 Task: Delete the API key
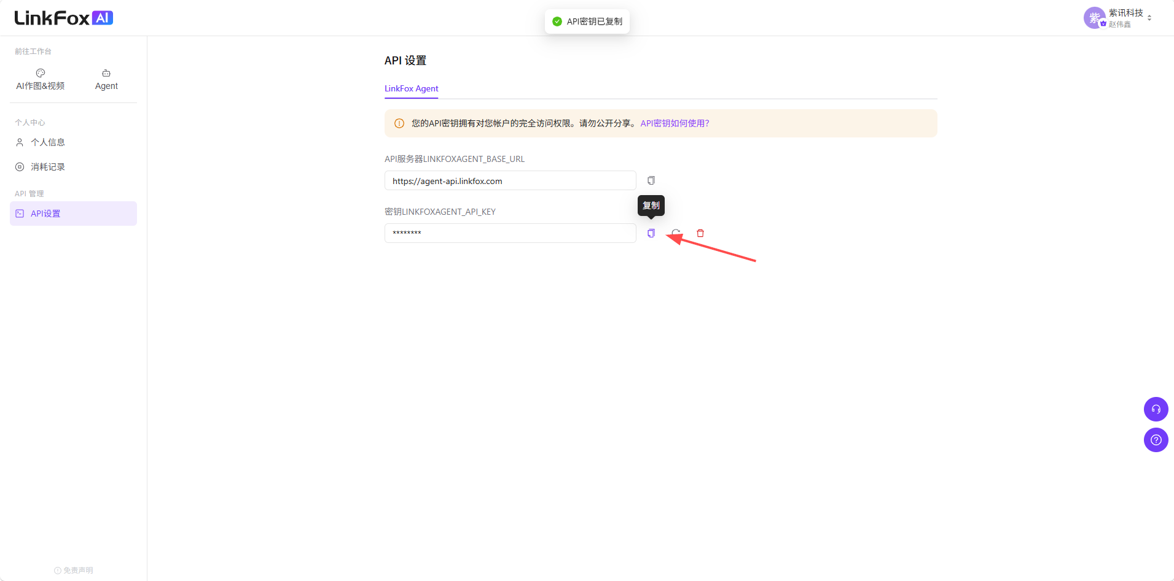(x=700, y=233)
